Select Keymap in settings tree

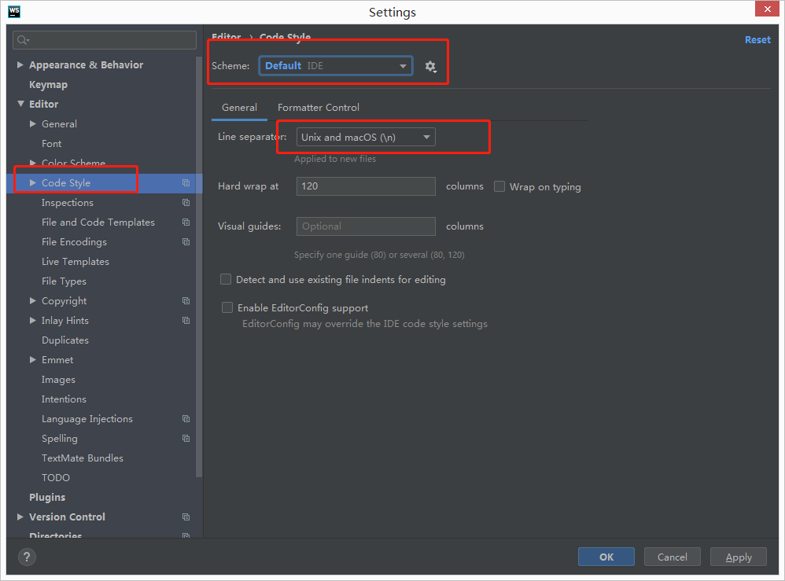[x=48, y=85]
